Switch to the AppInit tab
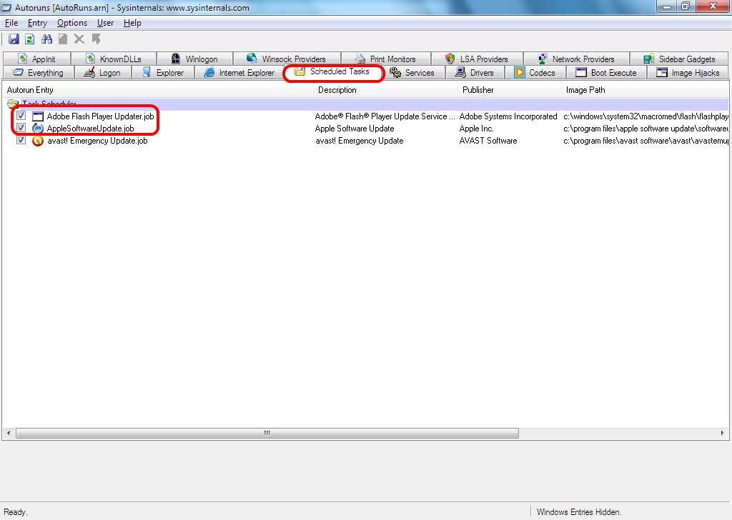This screenshot has width=732, height=520. pos(37,59)
